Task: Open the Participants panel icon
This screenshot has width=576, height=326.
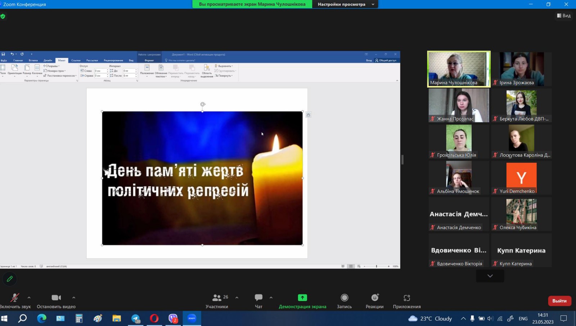Action: tap(217, 298)
